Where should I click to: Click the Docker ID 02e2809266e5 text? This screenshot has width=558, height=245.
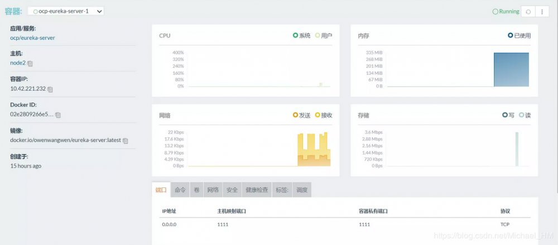tap(32, 114)
